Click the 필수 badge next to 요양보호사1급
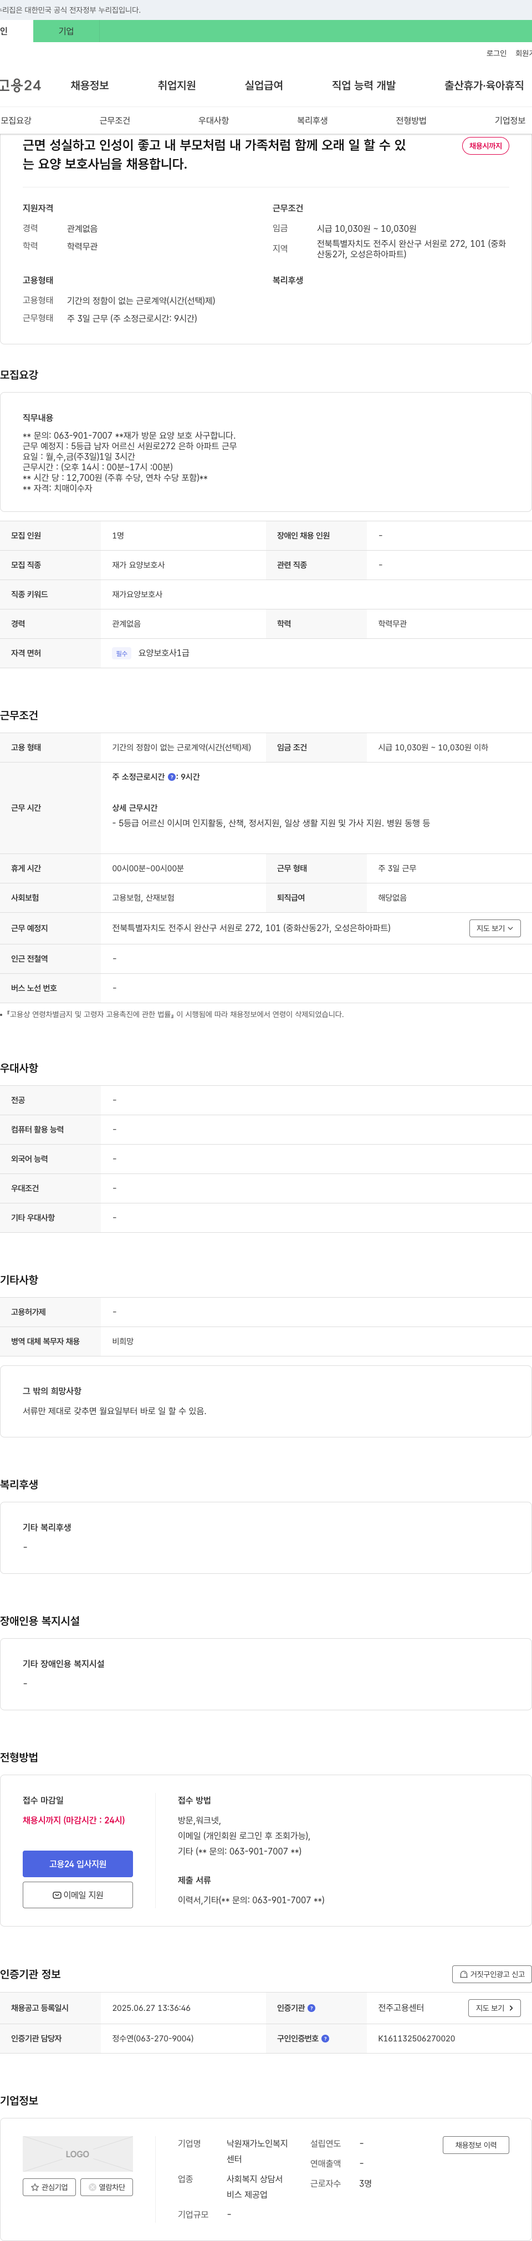 121,653
